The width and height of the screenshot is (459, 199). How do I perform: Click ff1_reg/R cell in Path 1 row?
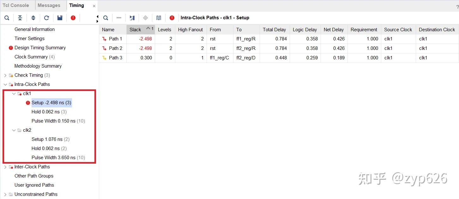coord(246,39)
